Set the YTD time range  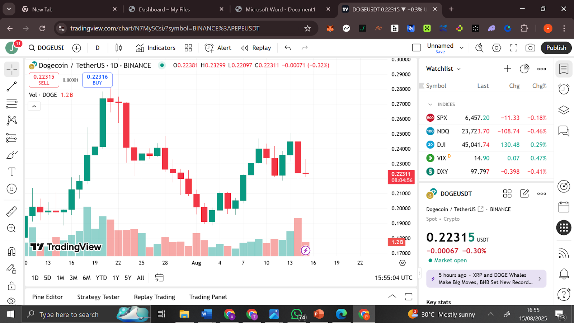101,278
